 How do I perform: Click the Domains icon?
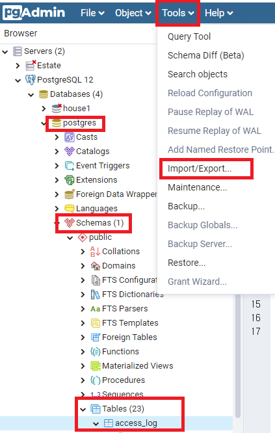coord(96,266)
